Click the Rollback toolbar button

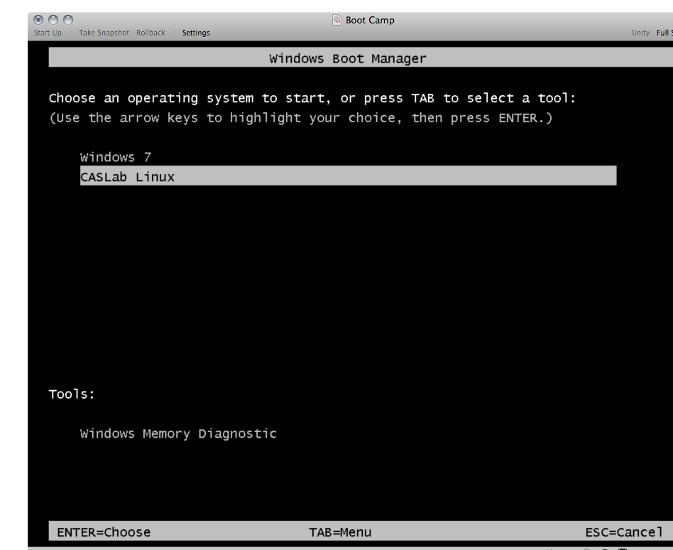[151, 33]
